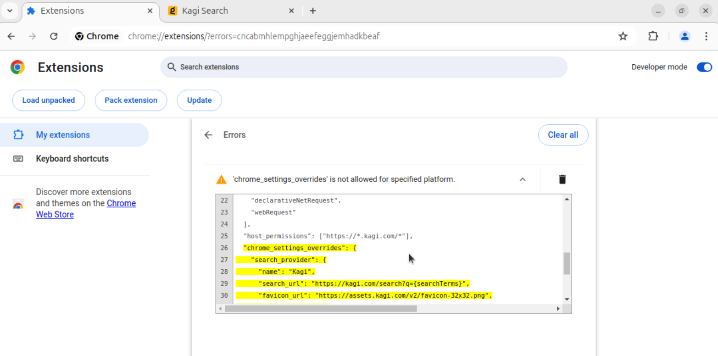Toggle Developer mode off
This screenshot has width=718, height=356.
click(x=704, y=67)
